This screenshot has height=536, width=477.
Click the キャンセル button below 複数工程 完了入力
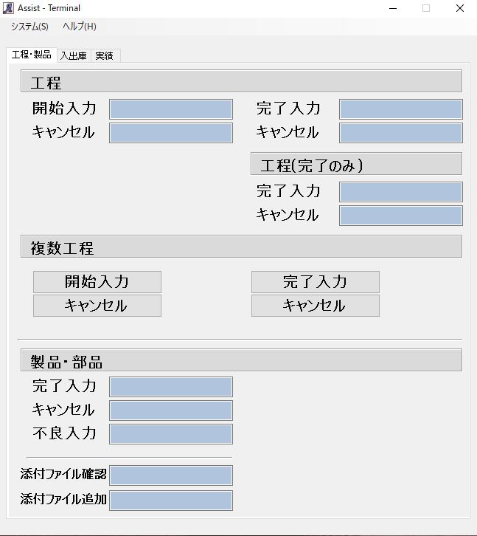pos(316,306)
